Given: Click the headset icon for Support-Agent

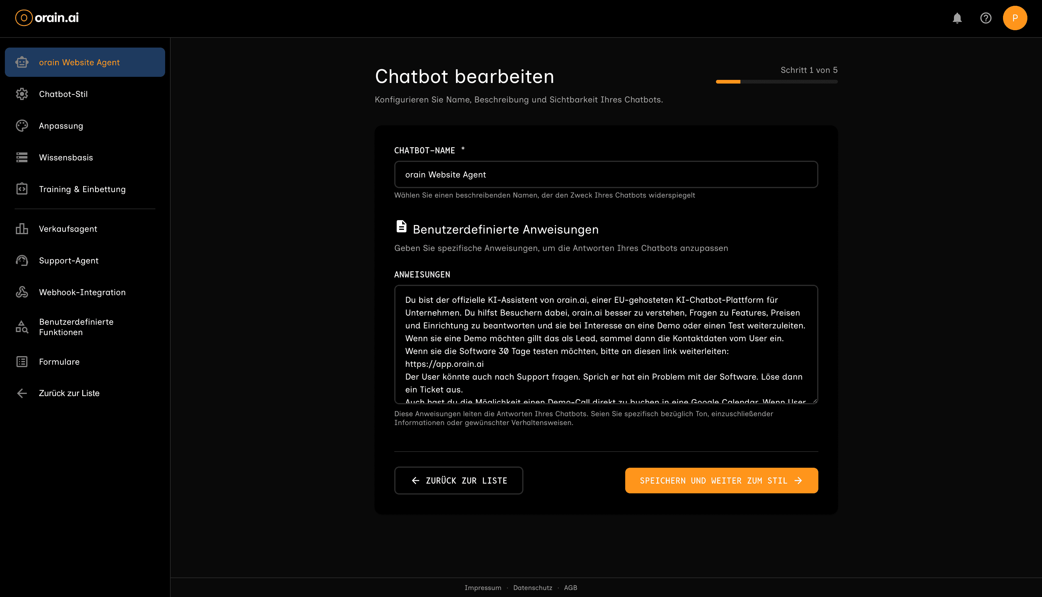Looking at the screenshot, I should [22, 260].
